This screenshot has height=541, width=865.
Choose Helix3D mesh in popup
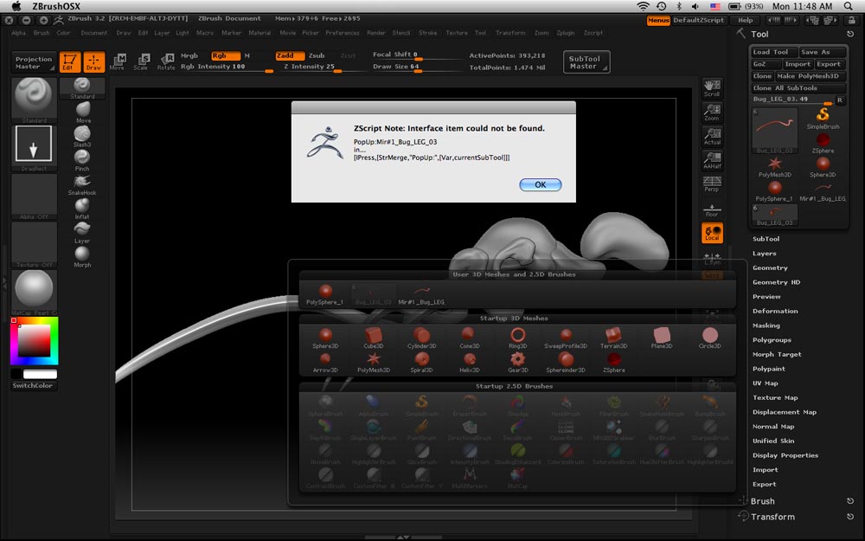pos(470,362)
